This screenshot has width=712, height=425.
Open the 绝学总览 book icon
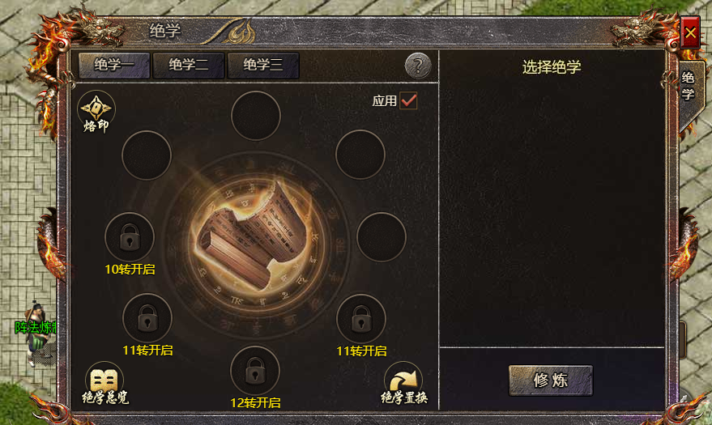tap(104, 384)
